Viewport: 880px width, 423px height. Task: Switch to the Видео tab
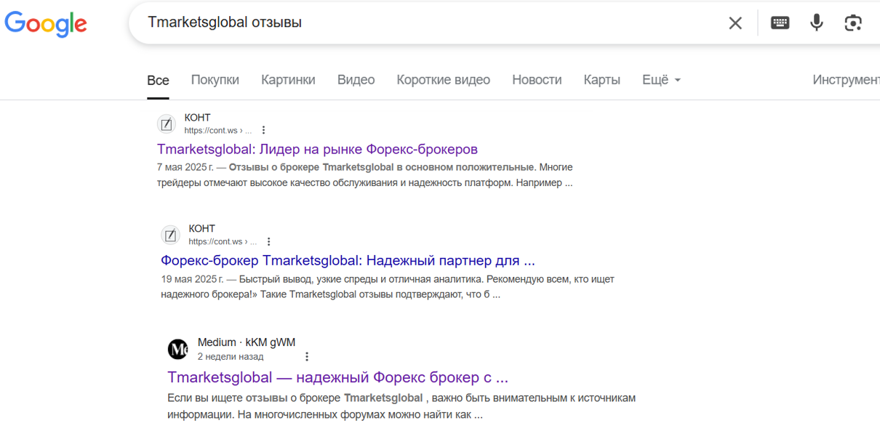[356, 80]
